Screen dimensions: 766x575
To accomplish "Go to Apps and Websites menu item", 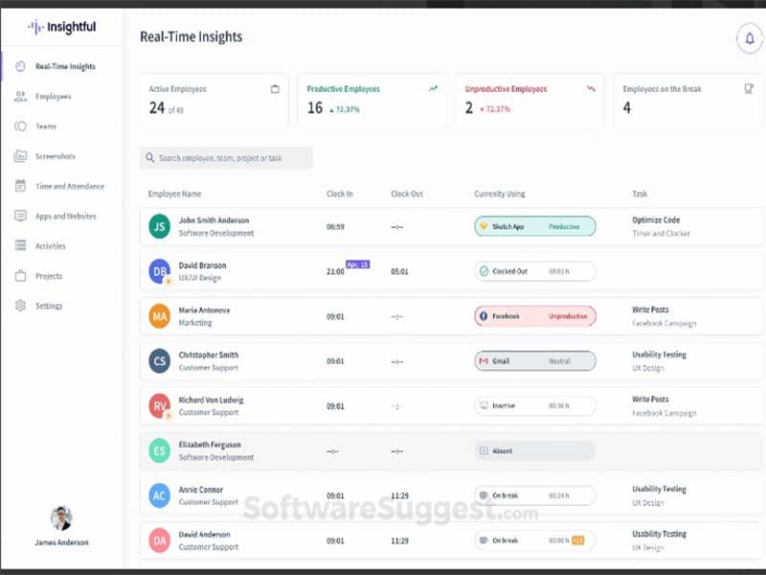I will [x=65, y=217].
